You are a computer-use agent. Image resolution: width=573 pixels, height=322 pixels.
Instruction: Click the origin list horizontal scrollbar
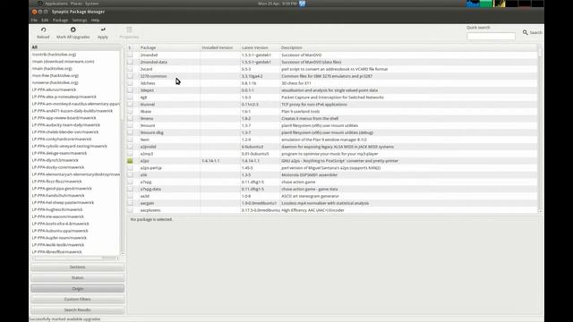(76, 258)
